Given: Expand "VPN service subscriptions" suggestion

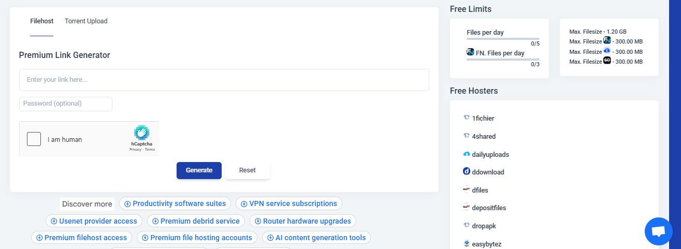Looking at the screenshot, I should [288, 203].
